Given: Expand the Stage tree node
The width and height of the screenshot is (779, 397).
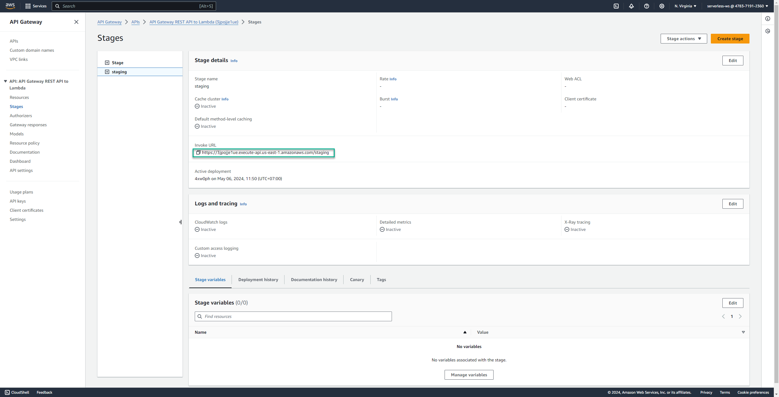Looking at the screenshot, I should click(x=107, y=63).
